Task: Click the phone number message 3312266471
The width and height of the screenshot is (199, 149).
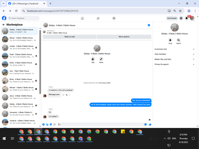Action: [x=53, y=116]
